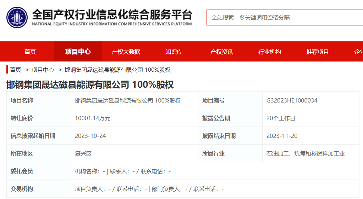Image resolution: width=363 pixels, height=199 pixels.
Task: Click the project number G32023HE1000034
Action: (292, 100)
